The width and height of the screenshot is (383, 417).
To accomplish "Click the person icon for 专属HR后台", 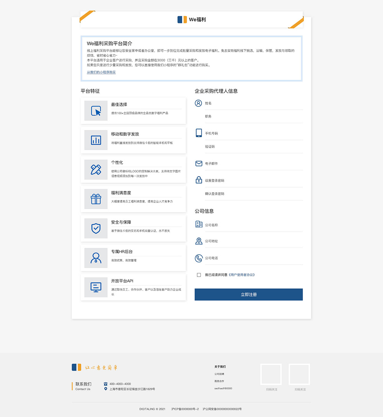I will point(96,258).
